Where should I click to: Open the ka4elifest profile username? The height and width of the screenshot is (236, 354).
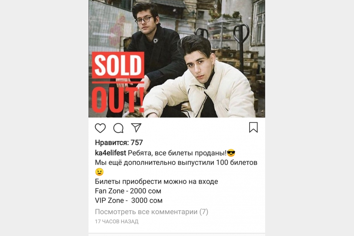[110, 153]
